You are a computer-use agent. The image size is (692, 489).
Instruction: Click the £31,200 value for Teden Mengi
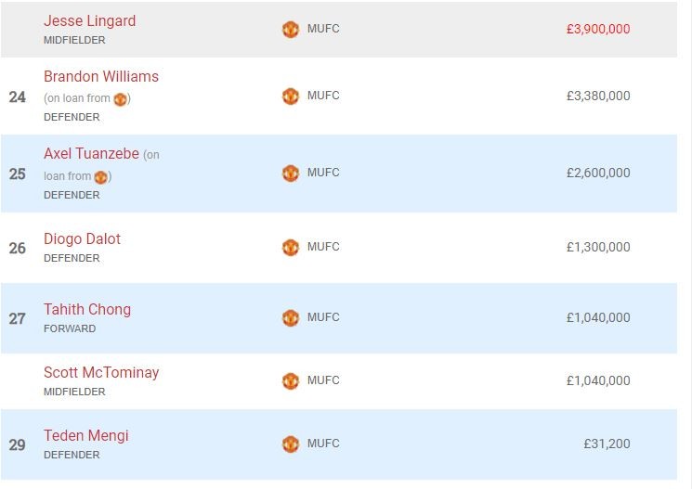pyautogui.click(x=607, y=444)
